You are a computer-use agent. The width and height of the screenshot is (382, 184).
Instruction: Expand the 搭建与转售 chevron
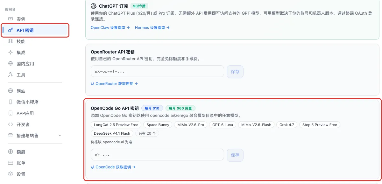point(60,136)
